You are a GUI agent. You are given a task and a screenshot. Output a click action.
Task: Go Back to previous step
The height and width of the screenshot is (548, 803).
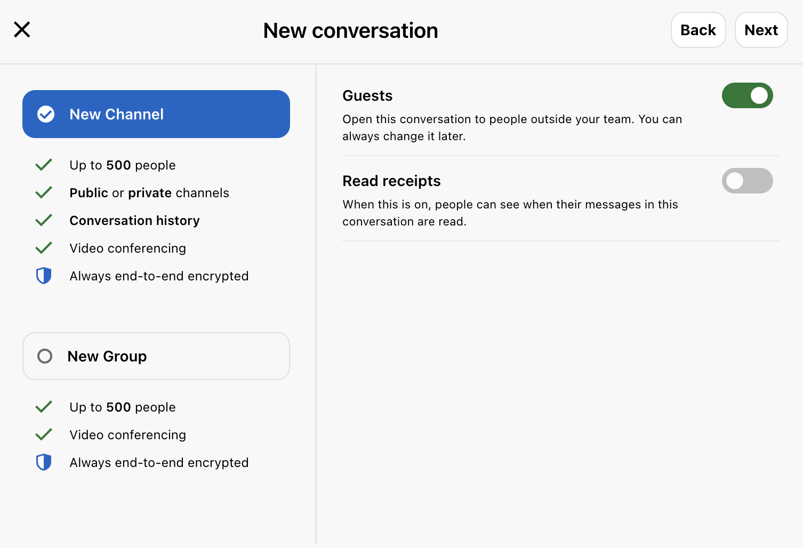click(698, 30)
